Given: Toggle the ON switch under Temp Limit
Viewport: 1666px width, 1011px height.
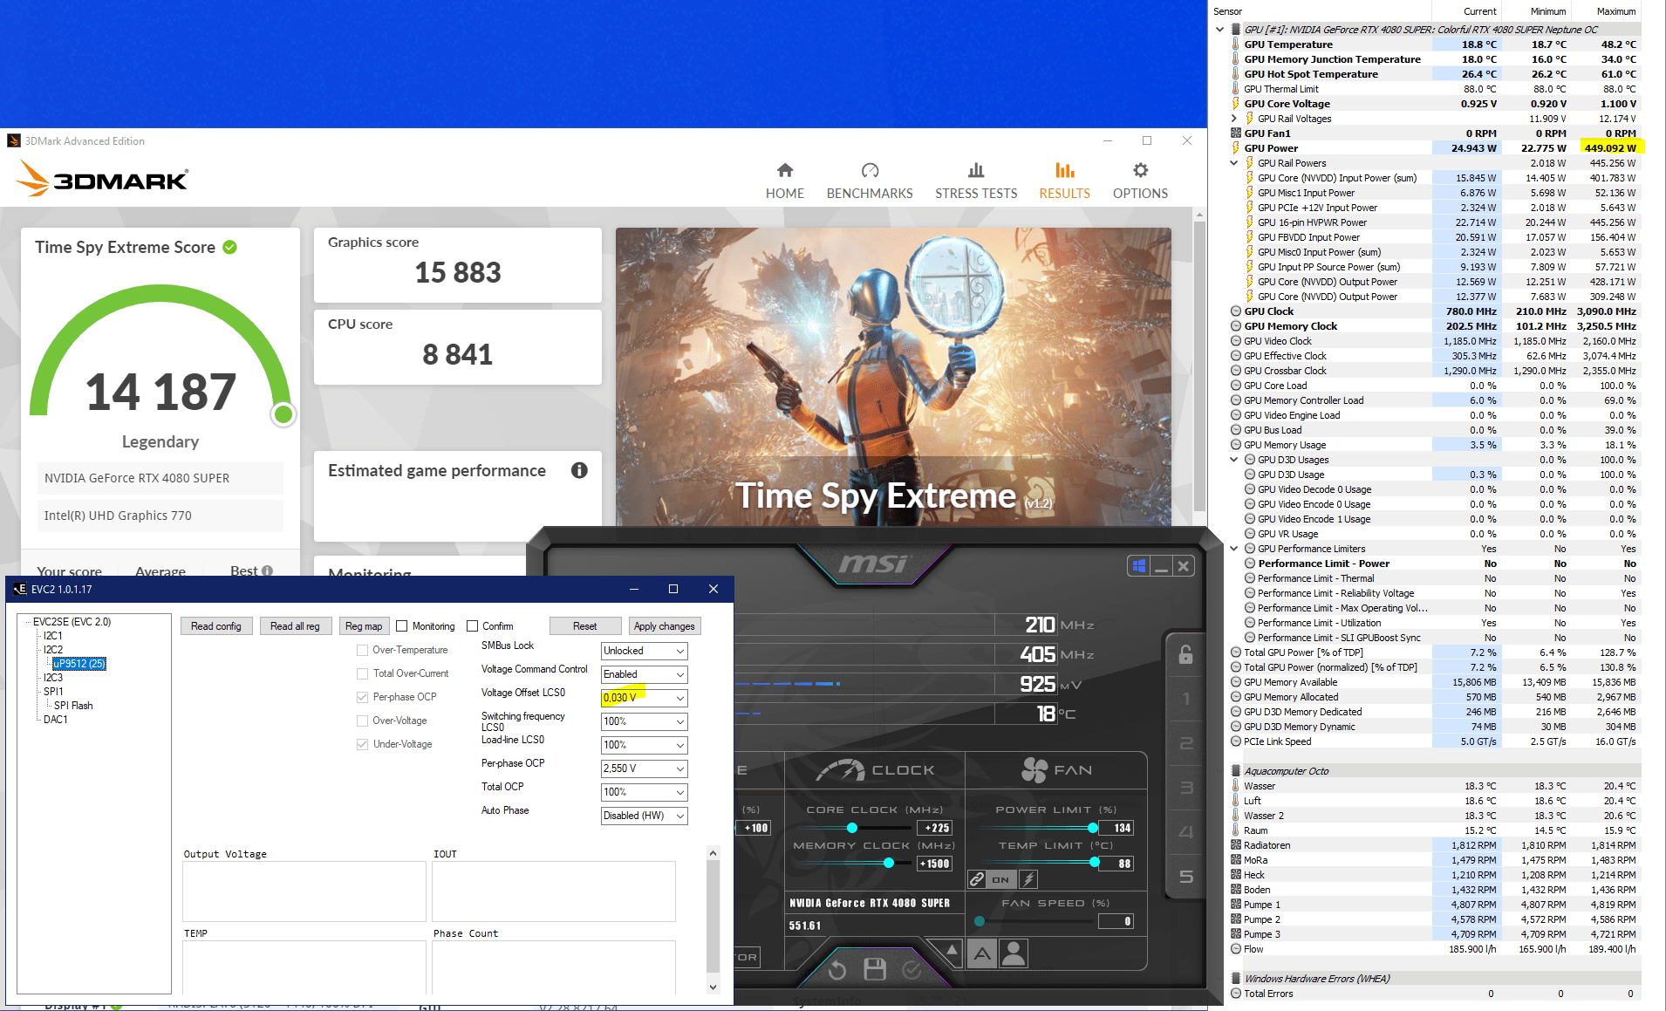Looking at the screenshot, I should tap(1000, 879).
